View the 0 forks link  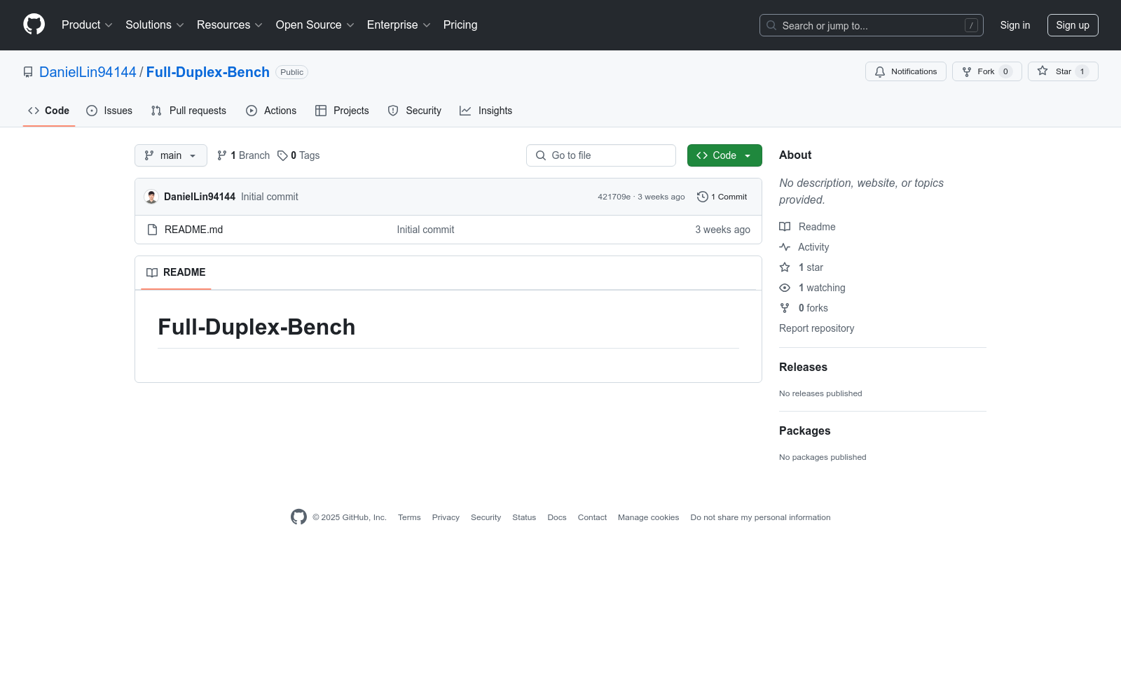click(804, 308)
